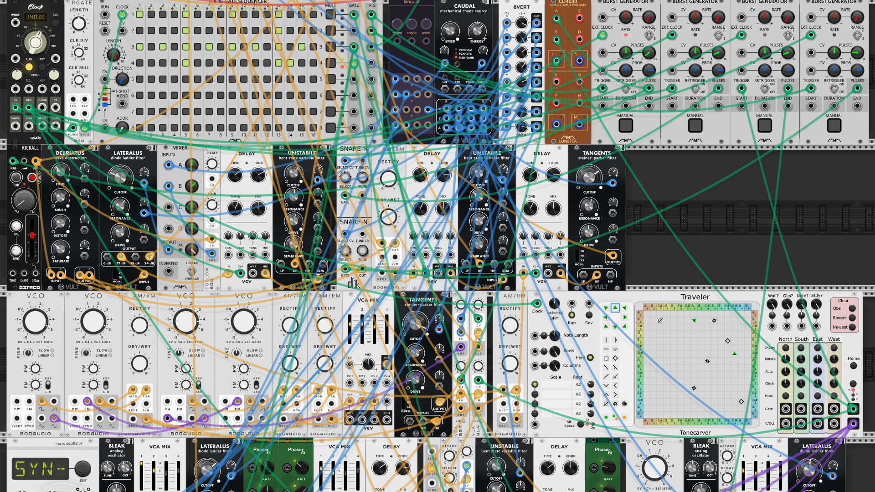Click the gate sequencer DIRECTION knob
This screenshot has height=492, width=875.
122,79
